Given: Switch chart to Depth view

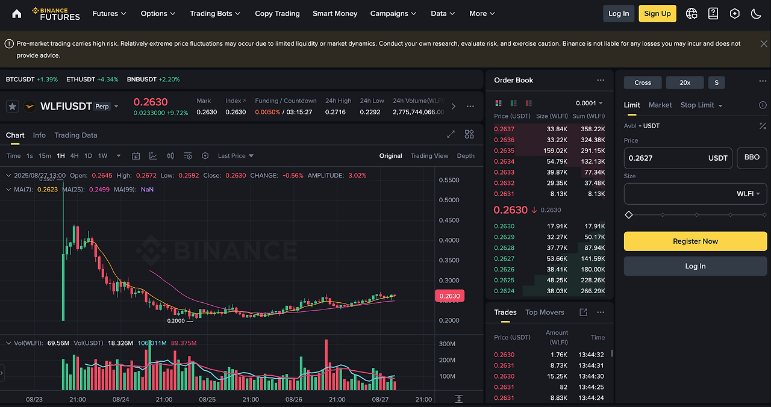Looking at the screenshot, I should (x=466, y=156).
